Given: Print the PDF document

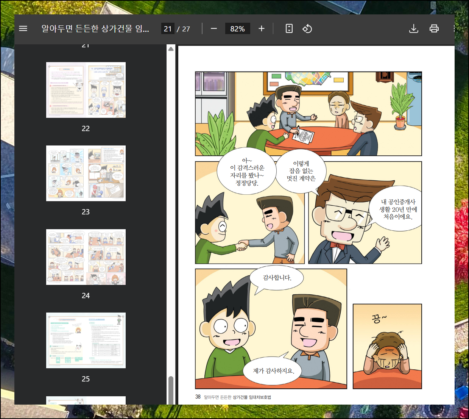Looking at the screenshot, I should coord(434,28).
